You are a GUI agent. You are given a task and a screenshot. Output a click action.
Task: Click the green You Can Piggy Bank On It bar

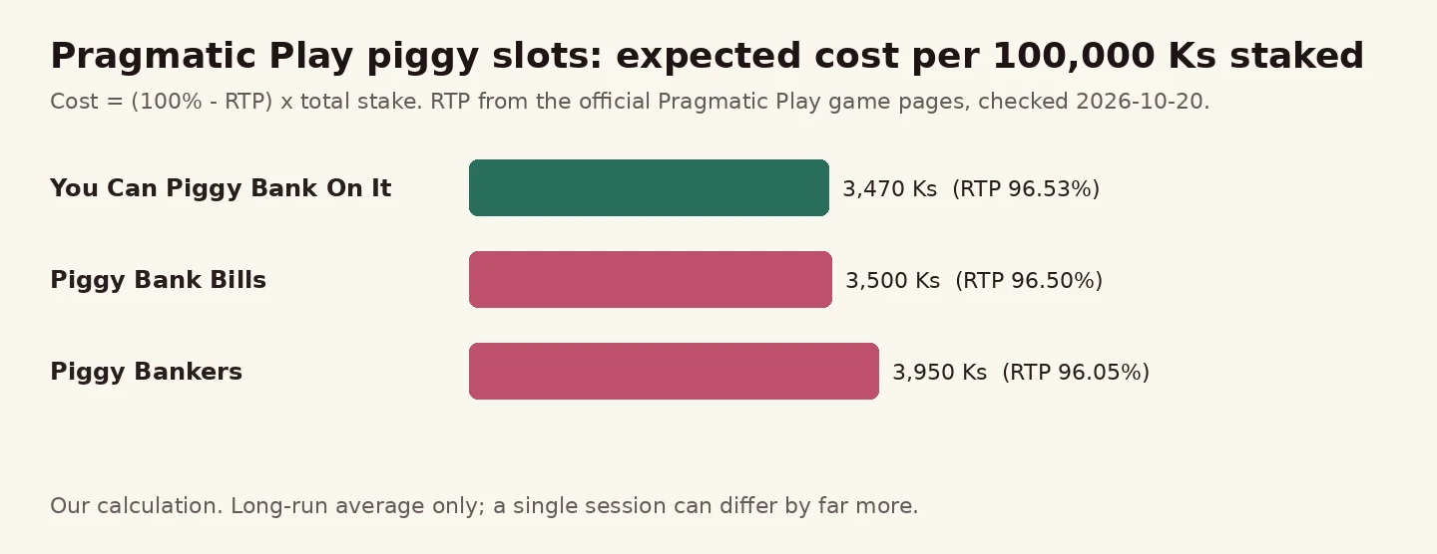649,187
